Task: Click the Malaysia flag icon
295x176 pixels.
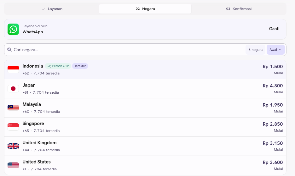Action: [x=13, y=108]
